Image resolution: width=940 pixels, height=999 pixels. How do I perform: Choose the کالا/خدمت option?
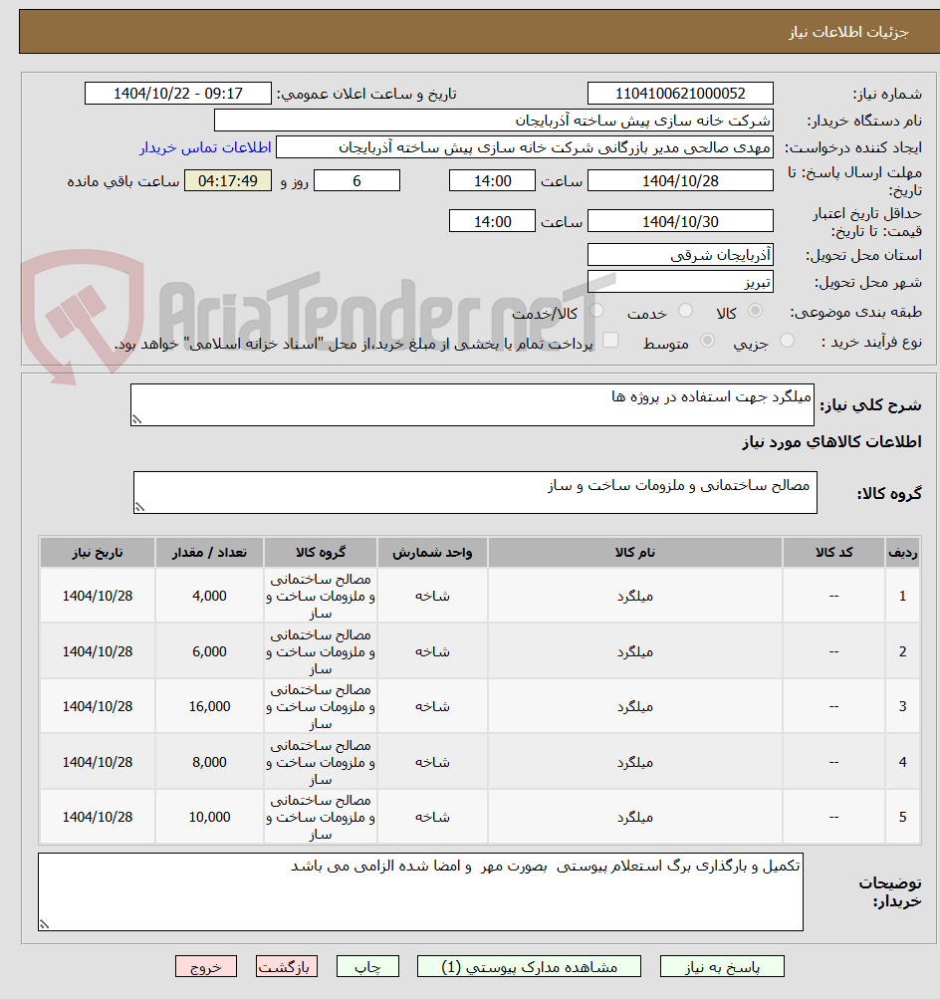click(x=596, y=311)
